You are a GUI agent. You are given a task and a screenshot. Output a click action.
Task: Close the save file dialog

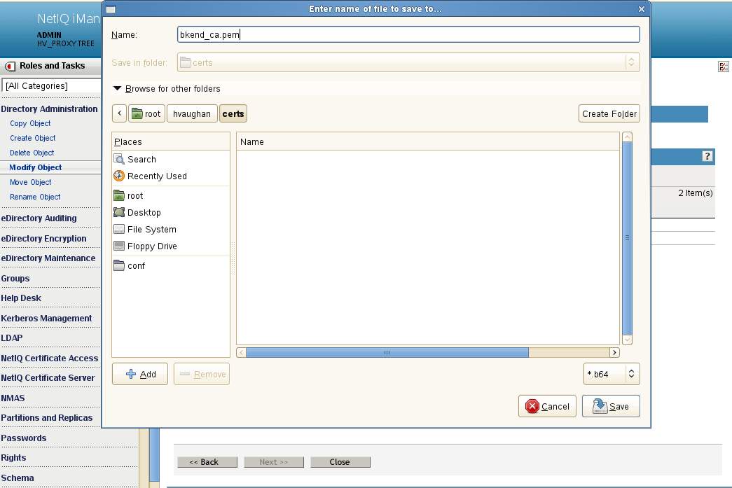pyautogui.click(x=642, y=9)
